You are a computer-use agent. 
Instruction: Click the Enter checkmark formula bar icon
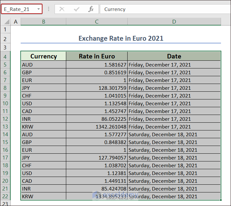pyautogui.click(x=77, y=9)
